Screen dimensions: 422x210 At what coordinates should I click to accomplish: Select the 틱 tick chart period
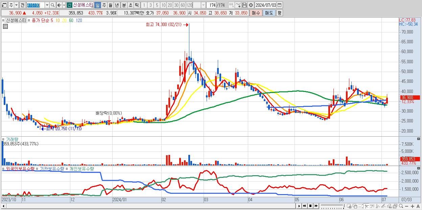[x=136, y=5]
